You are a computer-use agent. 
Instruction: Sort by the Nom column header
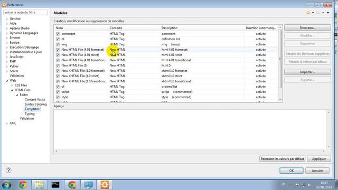tap(81, 28)
